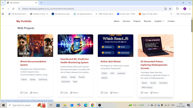The image size is (193, 108).
Task: Open the Extensions puzzle icon
Action: point(177,9)
